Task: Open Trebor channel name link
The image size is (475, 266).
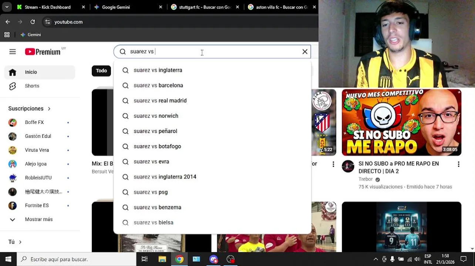Action: click(x=365, y=179)
